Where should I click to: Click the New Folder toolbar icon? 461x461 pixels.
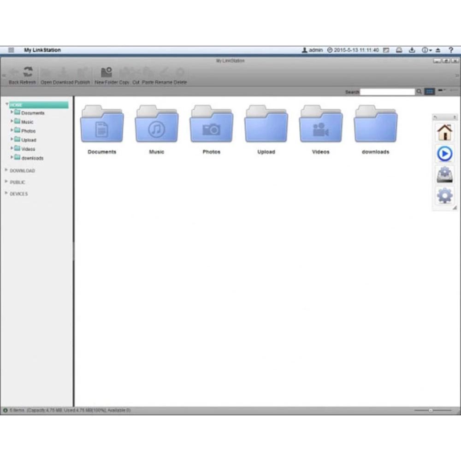tap(106, 73)
